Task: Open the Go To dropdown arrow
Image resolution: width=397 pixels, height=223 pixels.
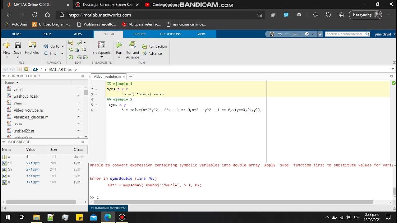Action: (63, 46)
